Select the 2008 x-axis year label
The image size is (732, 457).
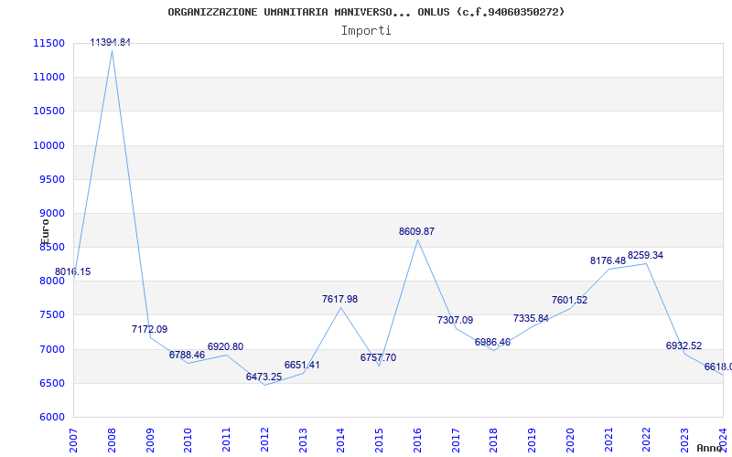(112, 440)
